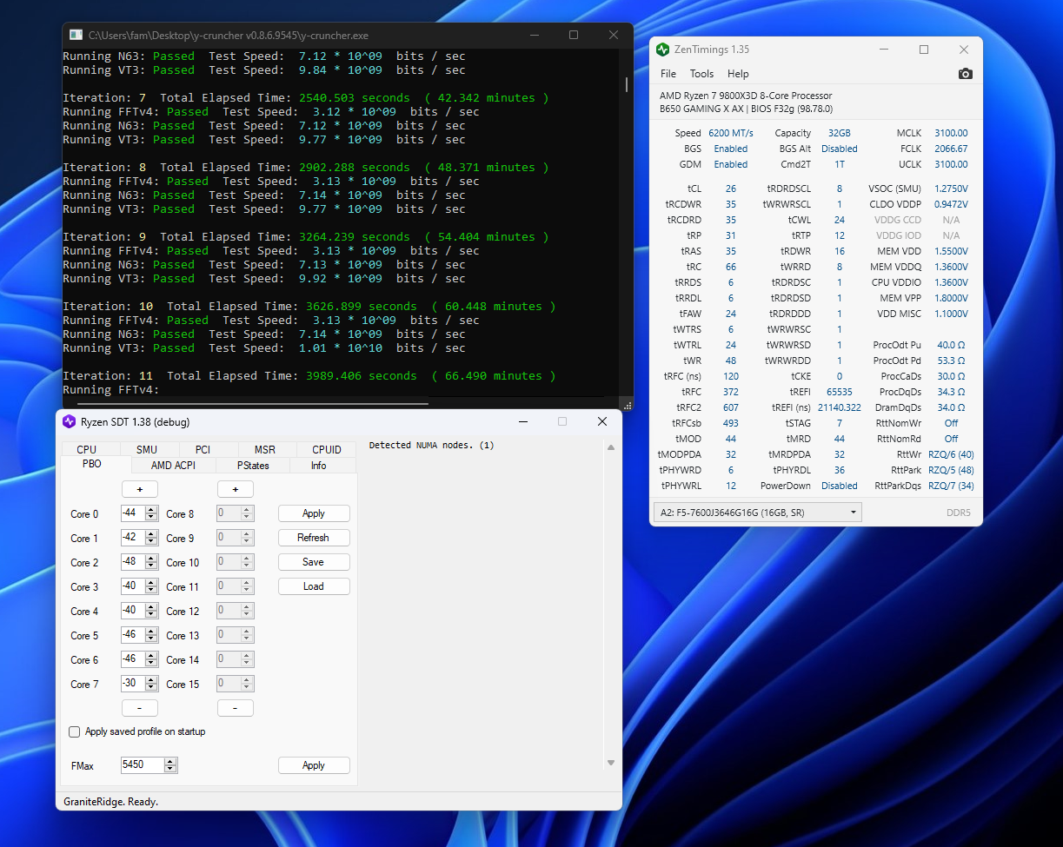Click the Core 0 offset spinner arrows
Screen dimensions: 1063x847
(151, 513)
